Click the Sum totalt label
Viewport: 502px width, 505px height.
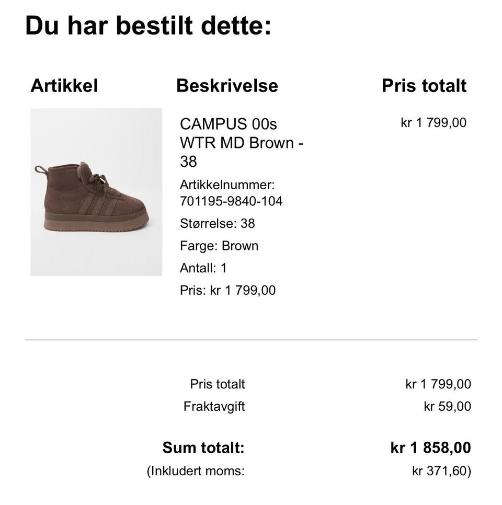(x=203, y=447)
